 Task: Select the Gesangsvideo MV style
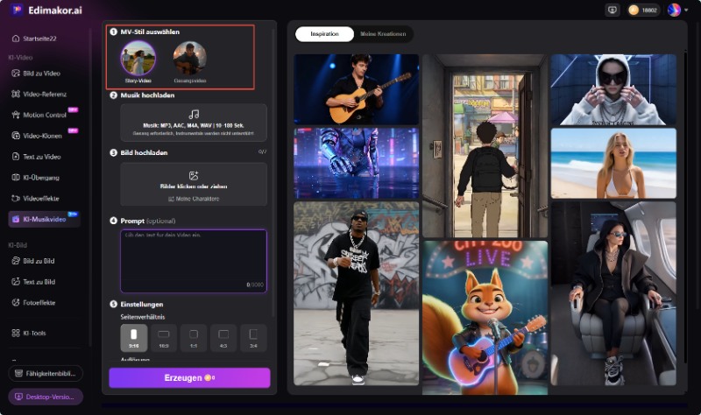[x=190, y=61]
